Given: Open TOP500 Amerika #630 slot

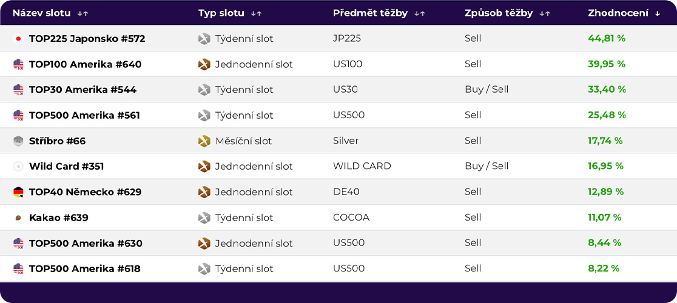Looking at the screenshot, I should (x=86, y=244).
